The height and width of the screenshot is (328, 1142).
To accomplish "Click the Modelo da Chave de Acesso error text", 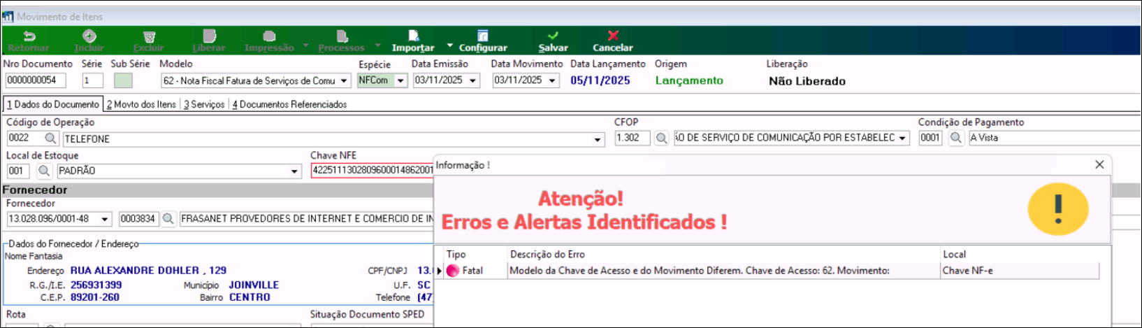I will pos(700,271).
